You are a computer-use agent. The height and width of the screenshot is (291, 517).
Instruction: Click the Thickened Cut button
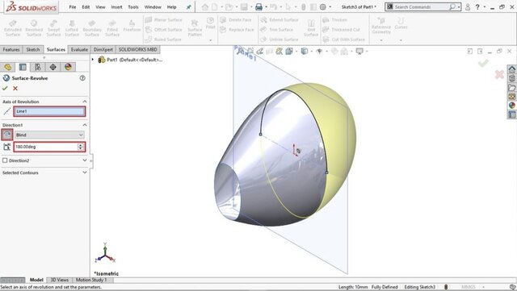coord(341,30)
